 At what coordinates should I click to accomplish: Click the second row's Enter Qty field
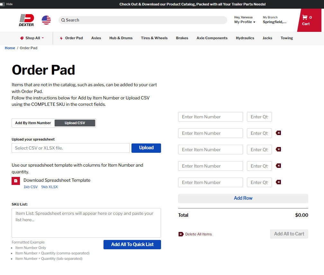tap(259, 133)
